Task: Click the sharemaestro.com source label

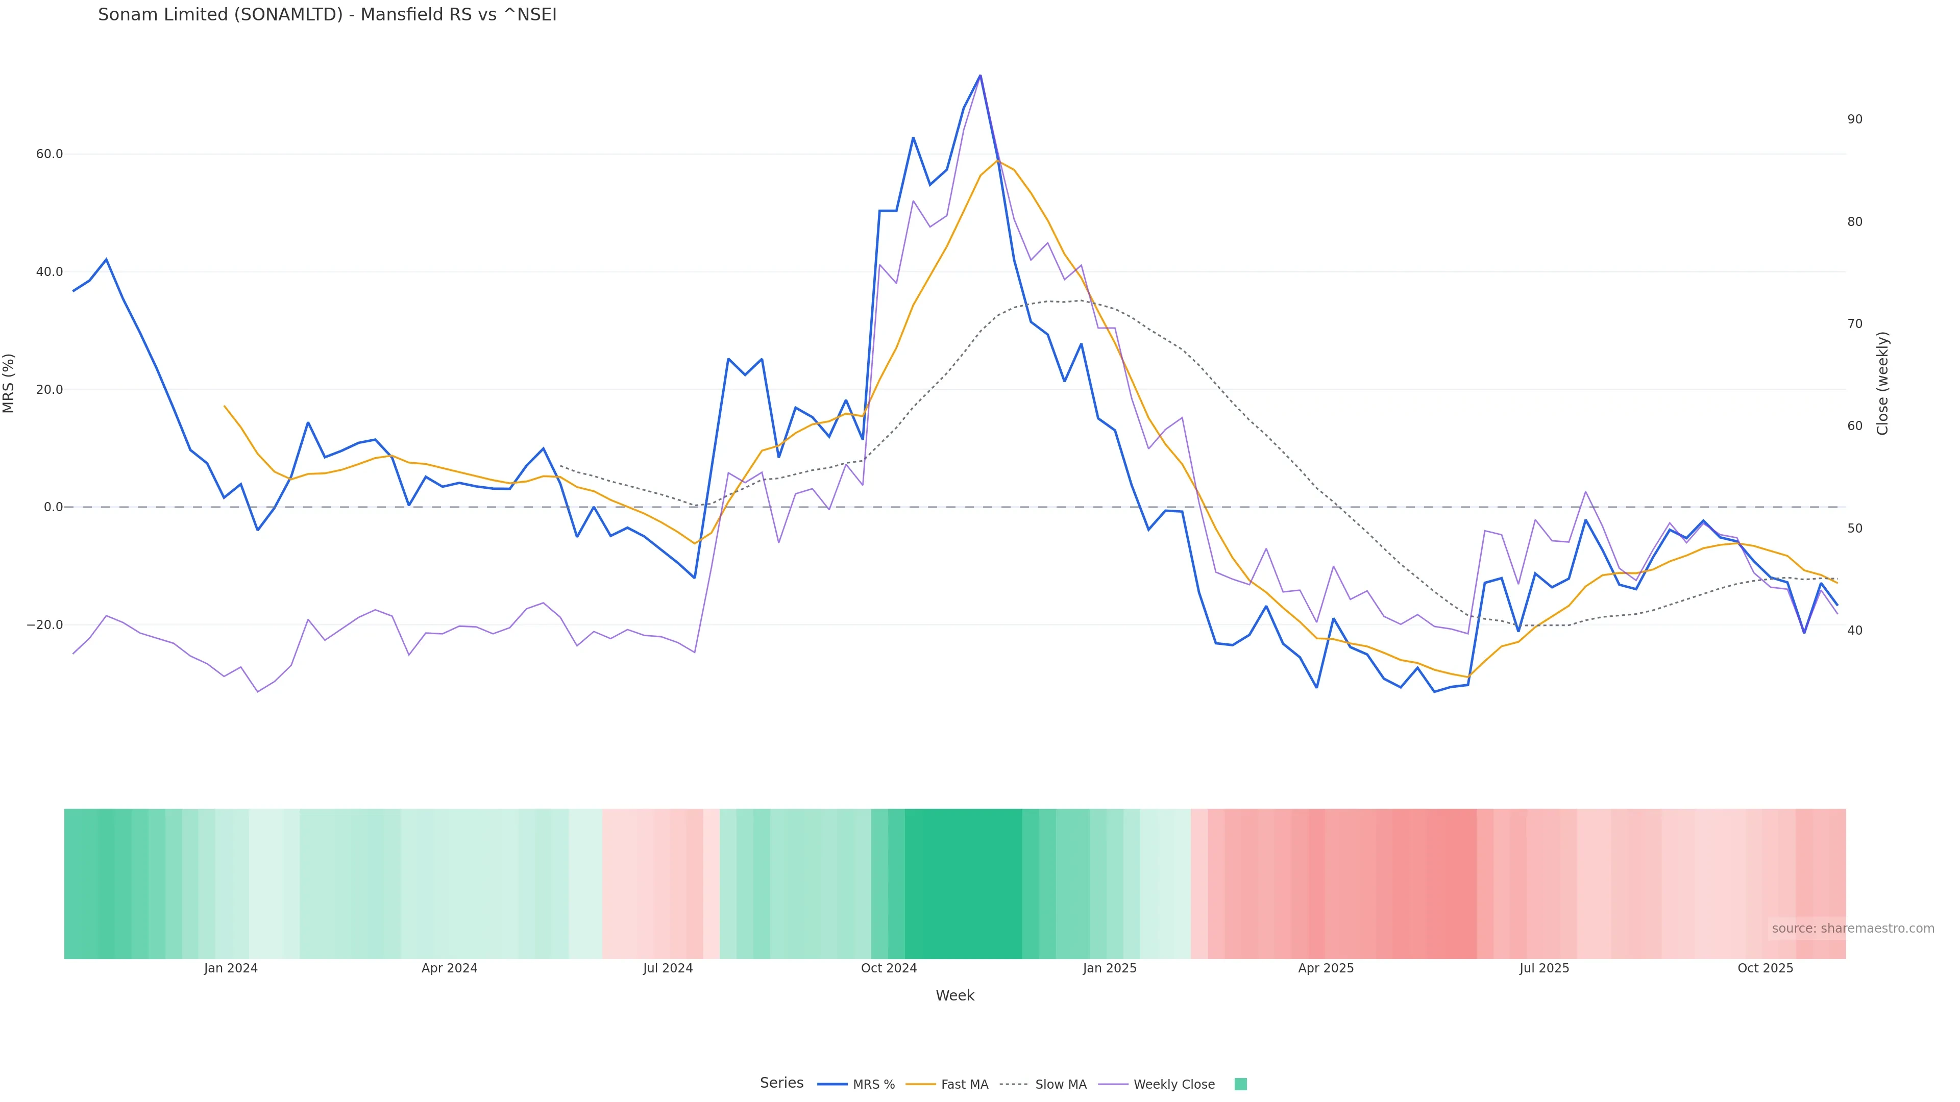Action: pyautogui.click(x=1853, y=929)
